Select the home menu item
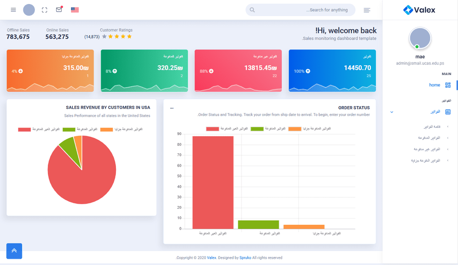 click(x=434, y=85)
